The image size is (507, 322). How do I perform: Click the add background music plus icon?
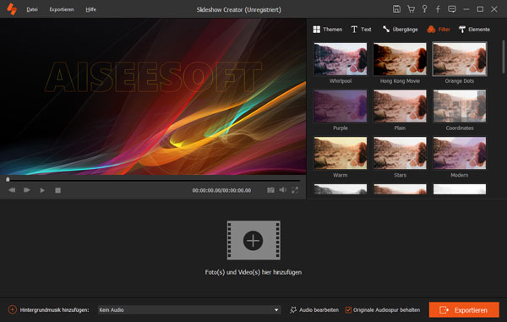(13, 309)
